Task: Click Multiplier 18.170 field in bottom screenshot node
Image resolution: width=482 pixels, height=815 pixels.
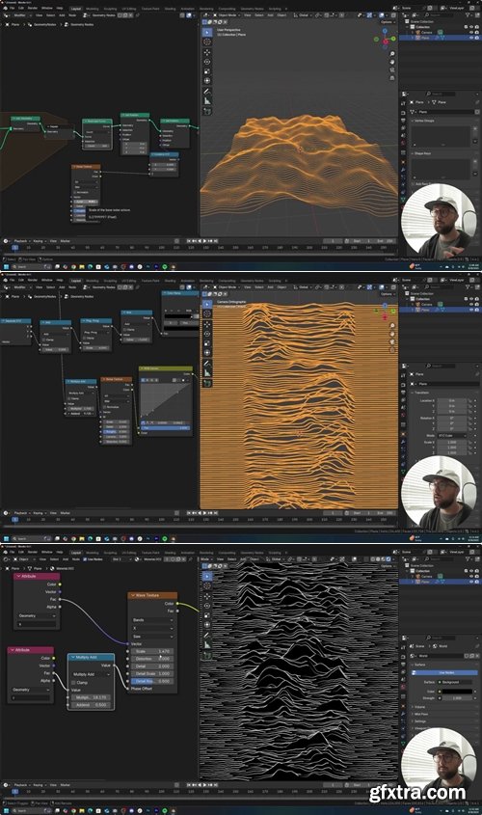Action: [91, 697]
